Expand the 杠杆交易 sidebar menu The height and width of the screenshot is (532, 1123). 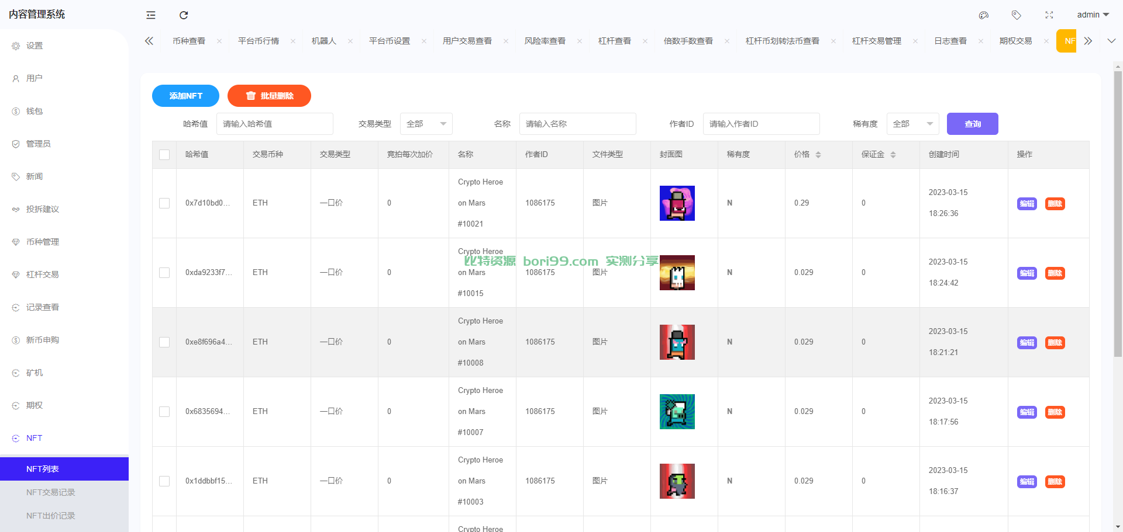point(64,274)
